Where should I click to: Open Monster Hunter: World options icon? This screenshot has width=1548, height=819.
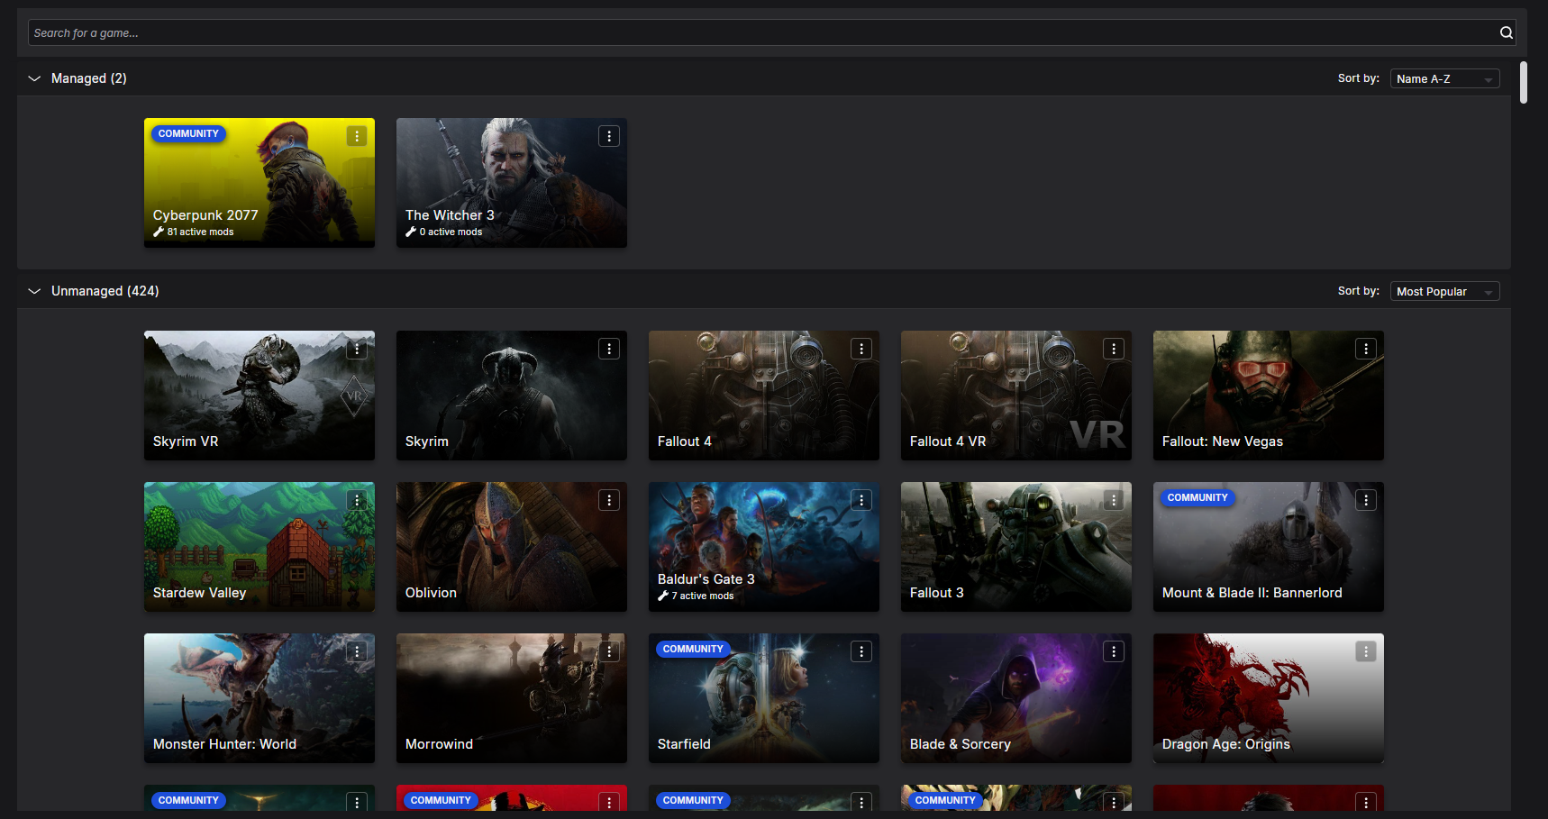(357, 651)
